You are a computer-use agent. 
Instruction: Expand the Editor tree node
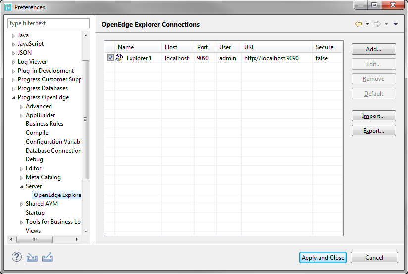click(21, 169)
